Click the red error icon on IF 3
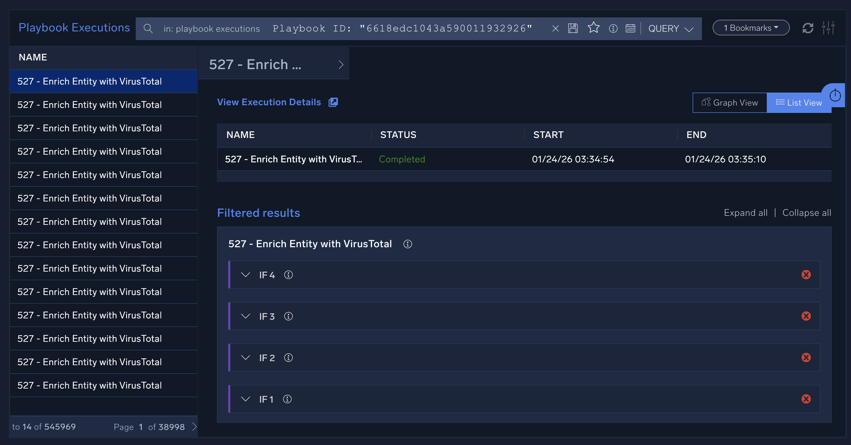Image resolution: width=851 pixels, height=445 pixels. (x=806, y=316)
